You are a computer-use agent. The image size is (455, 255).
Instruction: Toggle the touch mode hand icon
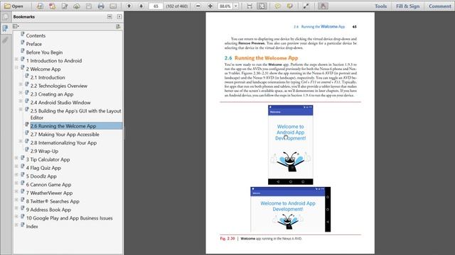point(323,6)
